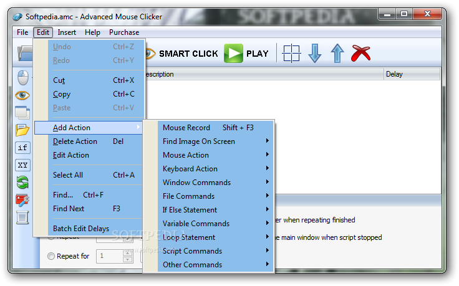Click the PLAY button label
The image size is (459, 286).
(258, 54)
